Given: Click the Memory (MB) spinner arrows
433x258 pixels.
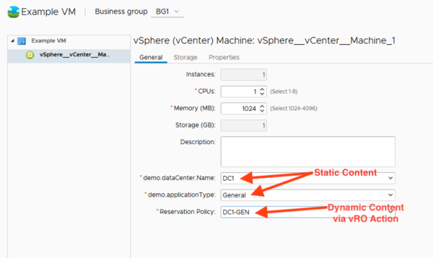Looking at the screenshot, I should (x=262, y=109).
